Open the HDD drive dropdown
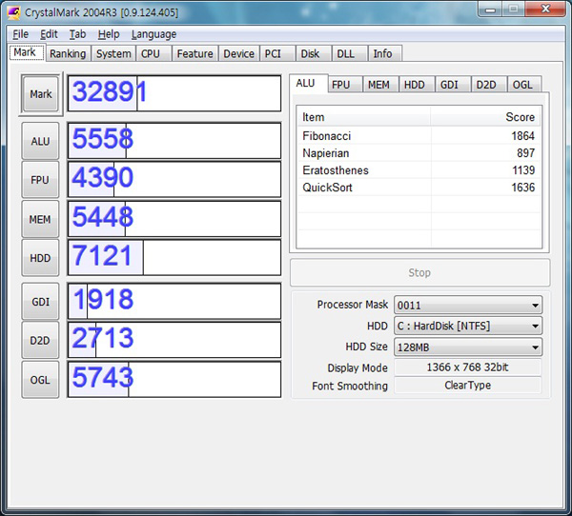This screenshot has height=516, width=572. tap(468, 326)
